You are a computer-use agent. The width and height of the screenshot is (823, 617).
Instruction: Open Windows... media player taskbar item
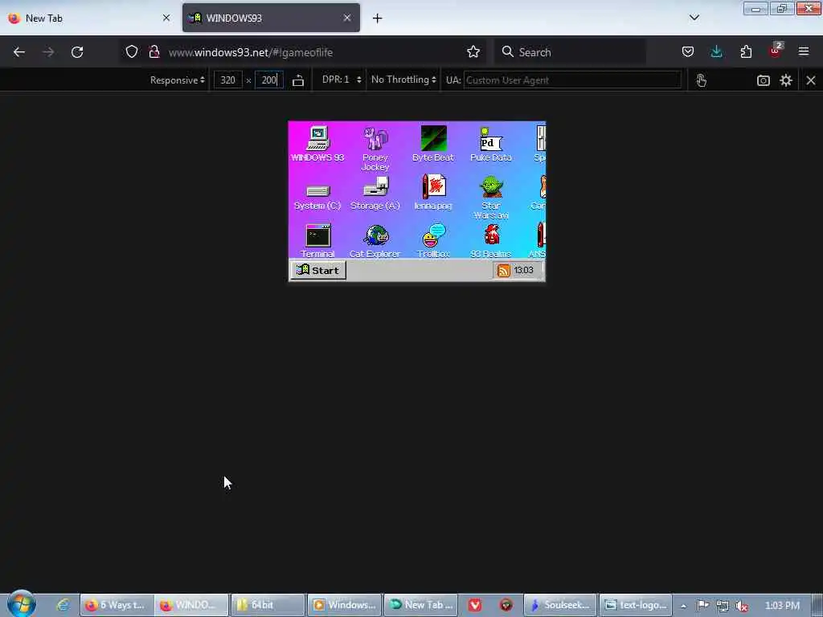coord(344,605)
